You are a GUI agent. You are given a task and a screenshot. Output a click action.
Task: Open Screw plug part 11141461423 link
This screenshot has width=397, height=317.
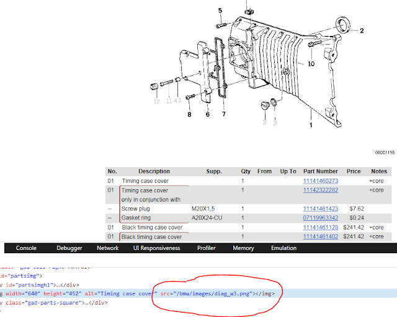pos(321,208)
